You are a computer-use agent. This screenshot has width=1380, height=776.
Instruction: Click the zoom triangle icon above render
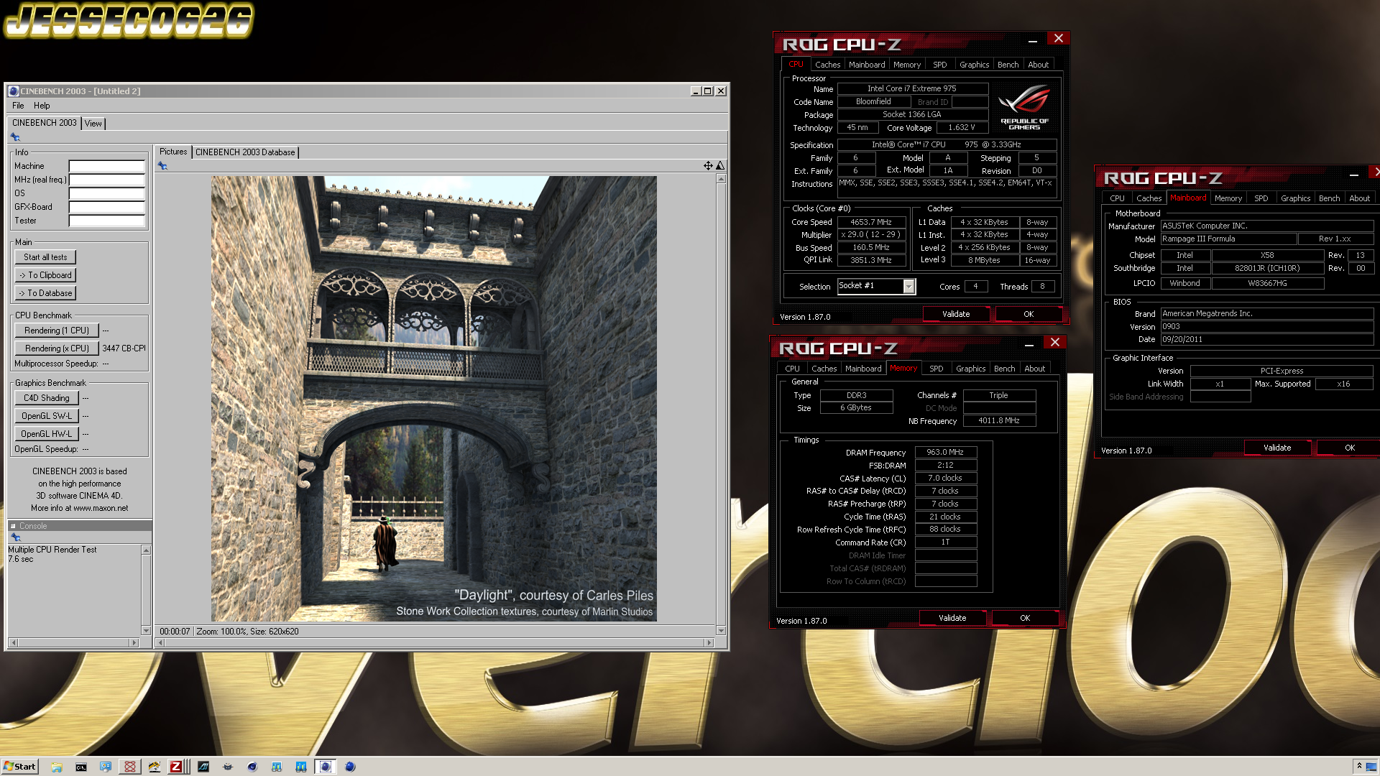pos(720,166)
